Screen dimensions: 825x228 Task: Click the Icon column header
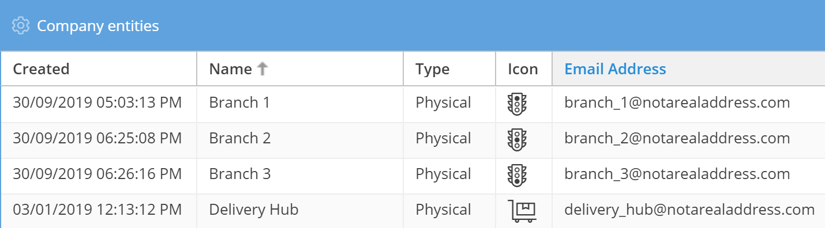coord(524,69)
